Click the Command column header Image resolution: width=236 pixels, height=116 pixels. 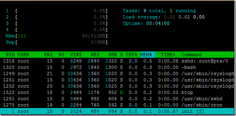coord(191,55)
